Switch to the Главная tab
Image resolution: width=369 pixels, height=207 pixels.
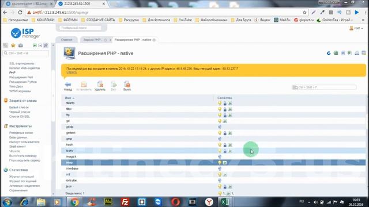tap(67, 40)
